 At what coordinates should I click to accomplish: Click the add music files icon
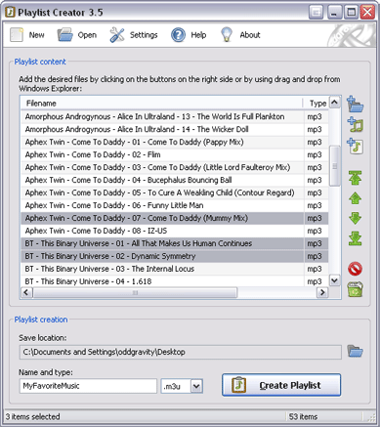(x=355, y=125)
